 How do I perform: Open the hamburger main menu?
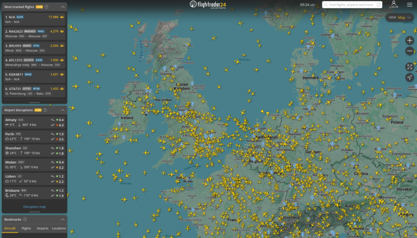410,4
